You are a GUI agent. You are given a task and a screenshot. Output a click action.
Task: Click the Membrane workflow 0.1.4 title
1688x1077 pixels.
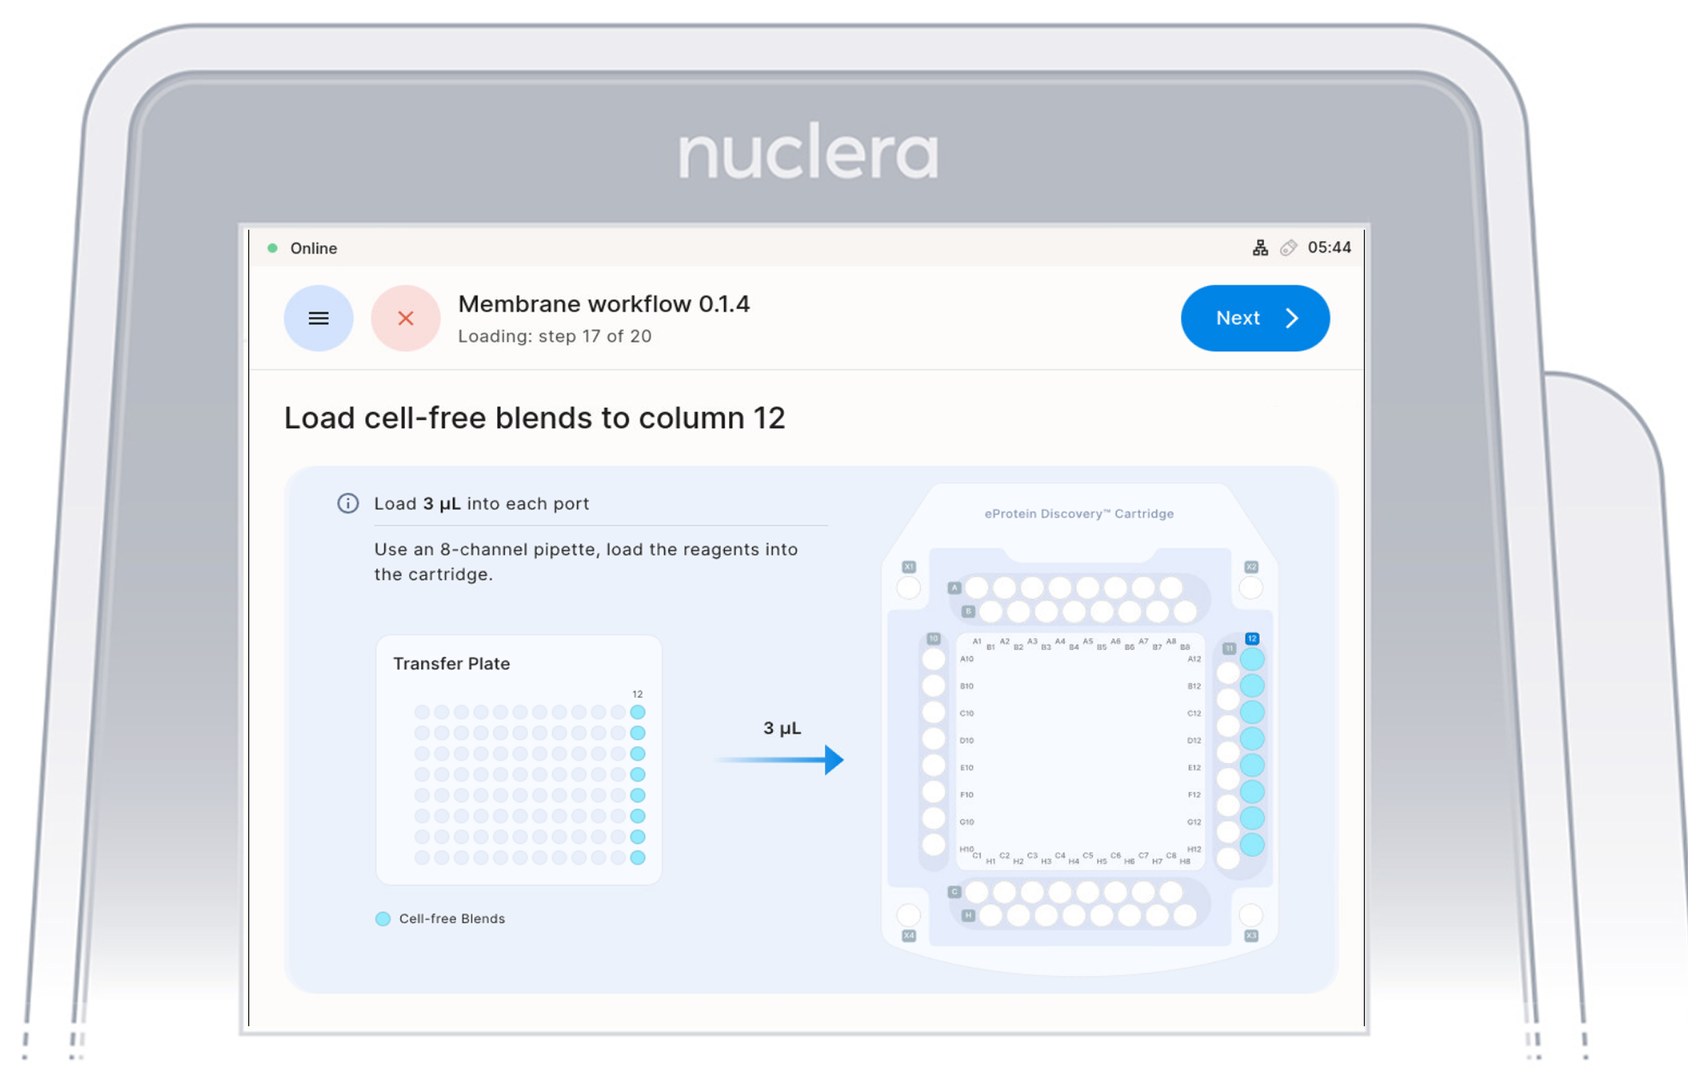pos(604,304)
